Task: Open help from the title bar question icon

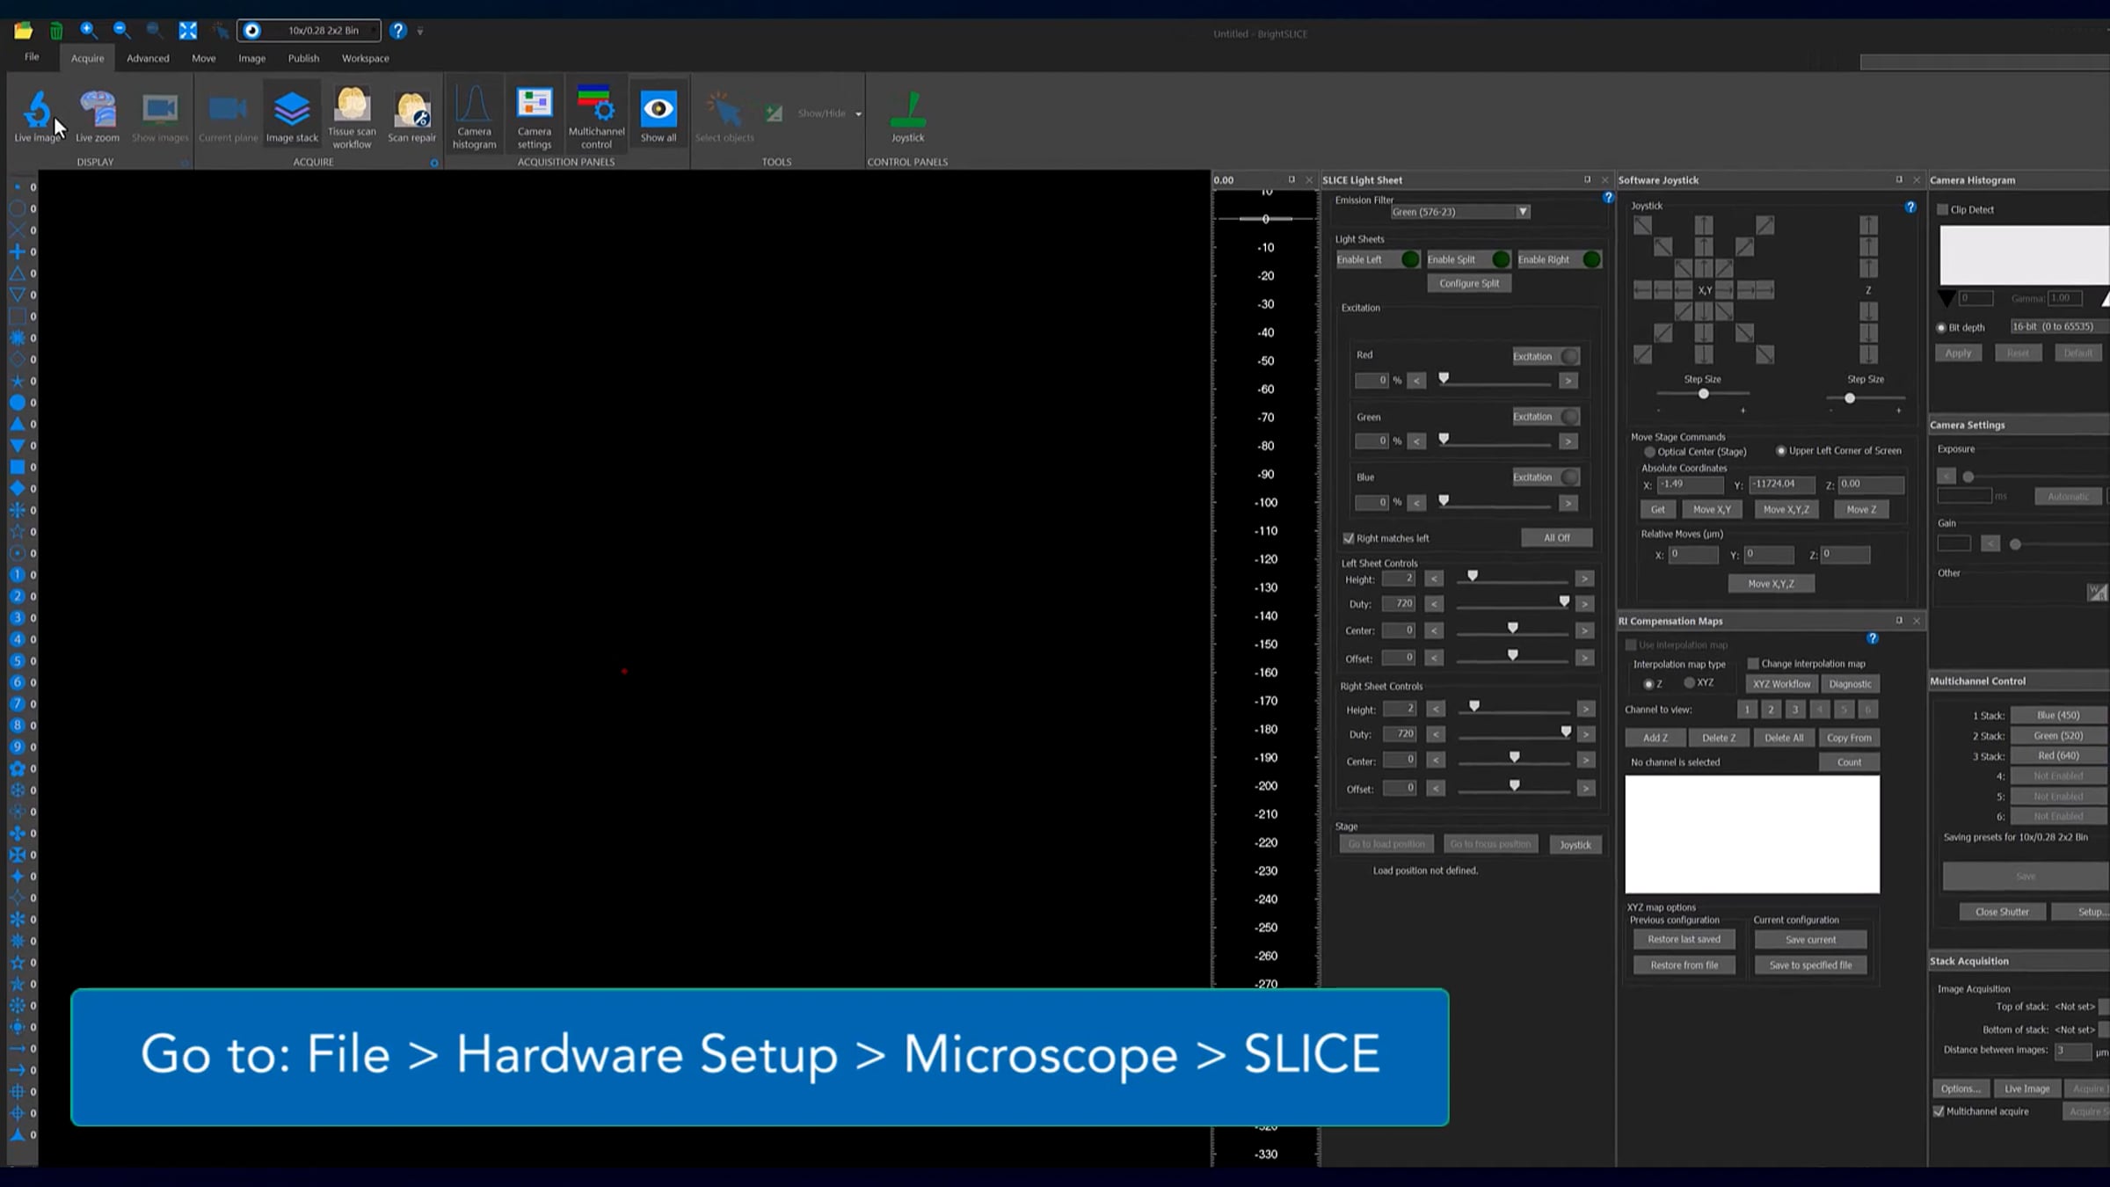Action: point(398,31)
